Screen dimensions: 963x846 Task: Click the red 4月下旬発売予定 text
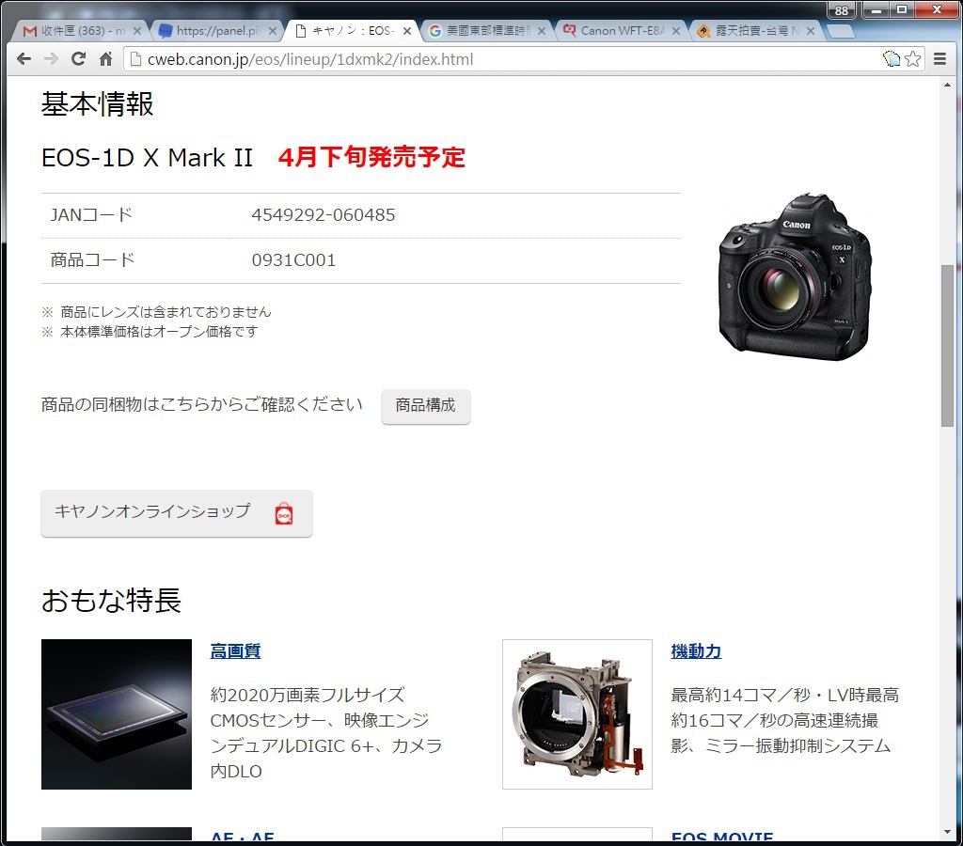[371, 157]
